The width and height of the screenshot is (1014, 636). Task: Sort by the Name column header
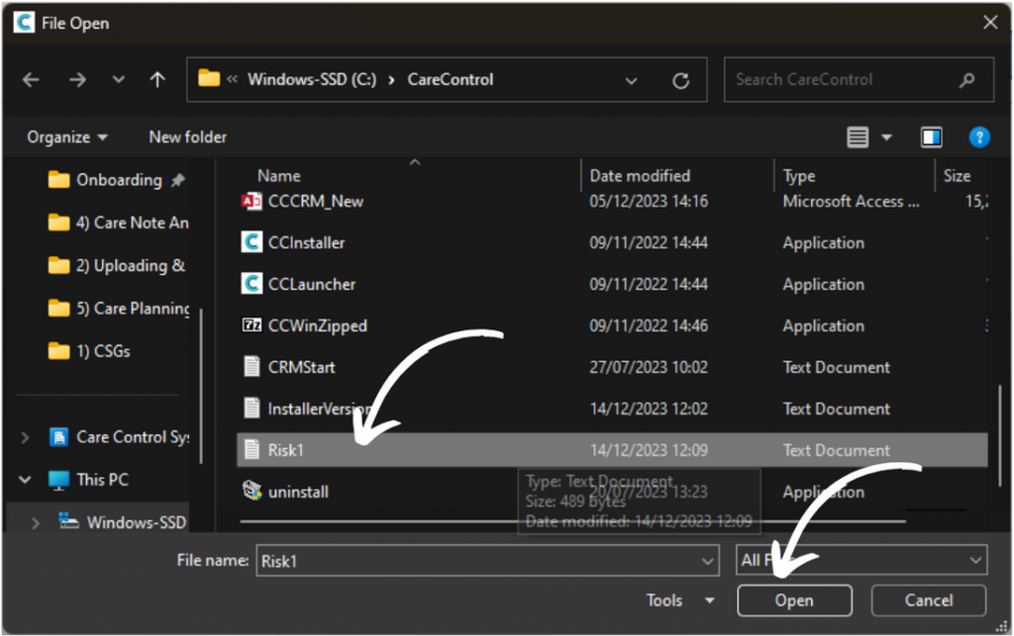[278, 176]
